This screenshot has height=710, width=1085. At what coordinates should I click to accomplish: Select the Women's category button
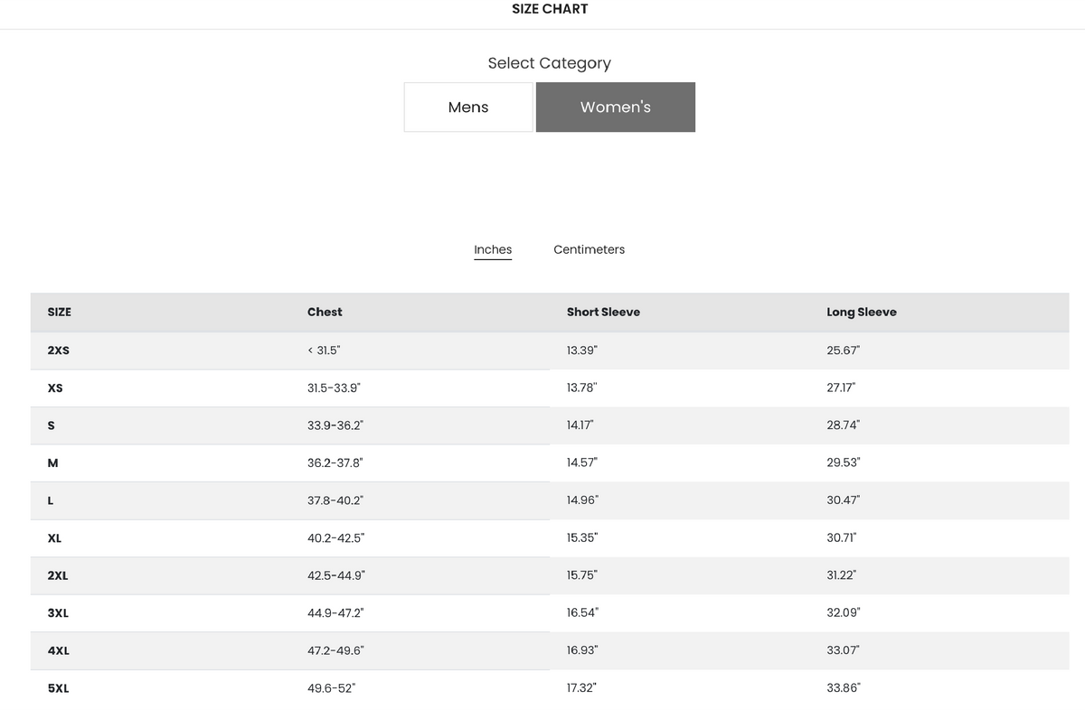pyautogui.click(x=616, y=107)
